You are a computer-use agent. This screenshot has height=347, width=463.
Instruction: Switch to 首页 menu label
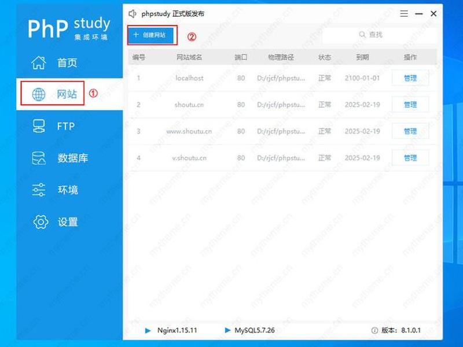67,62
